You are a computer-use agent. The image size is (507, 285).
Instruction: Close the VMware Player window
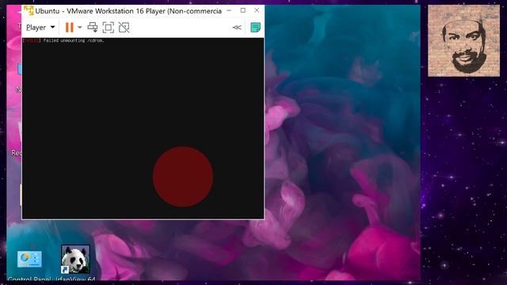pos(257,10)
